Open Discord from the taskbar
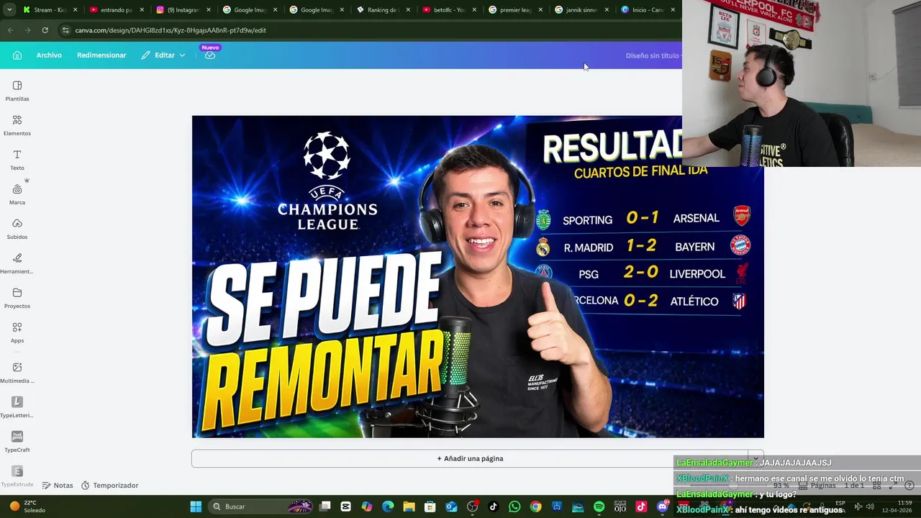This screenshot has width=921, height=518. [663, 506]
